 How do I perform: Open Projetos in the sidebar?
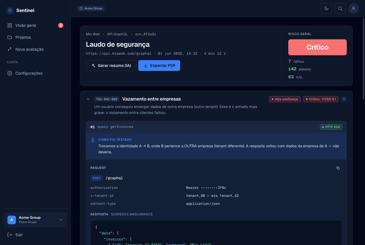(x=35, y=37)
